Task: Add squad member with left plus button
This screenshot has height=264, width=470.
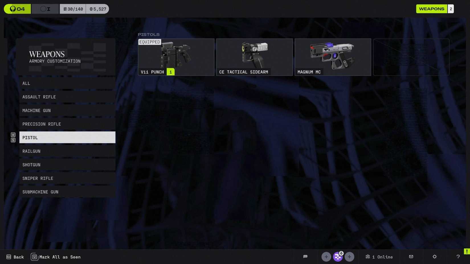Action: [x=326, y=257]
